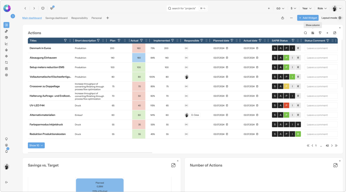The height and width of the screenshot is (192, 346).
Task: Click the comment field for Absaugung Einhausen
Action: [x=321, y=58]
